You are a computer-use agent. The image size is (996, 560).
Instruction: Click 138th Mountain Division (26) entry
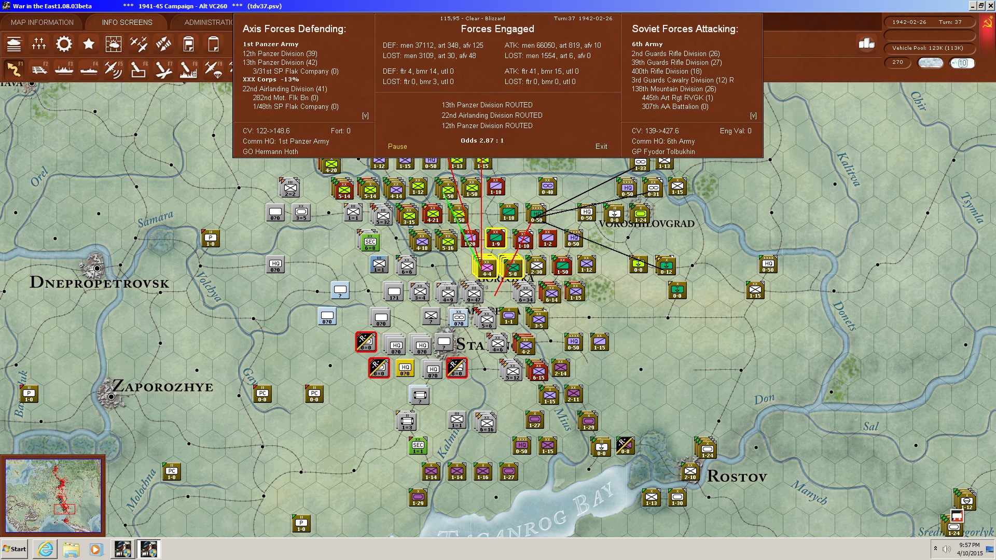673,89
